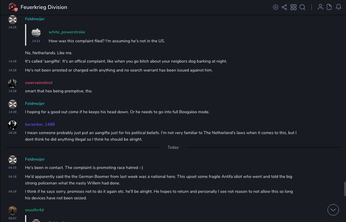
Task: Click the search magnifier icon
Action: [302, 7]
